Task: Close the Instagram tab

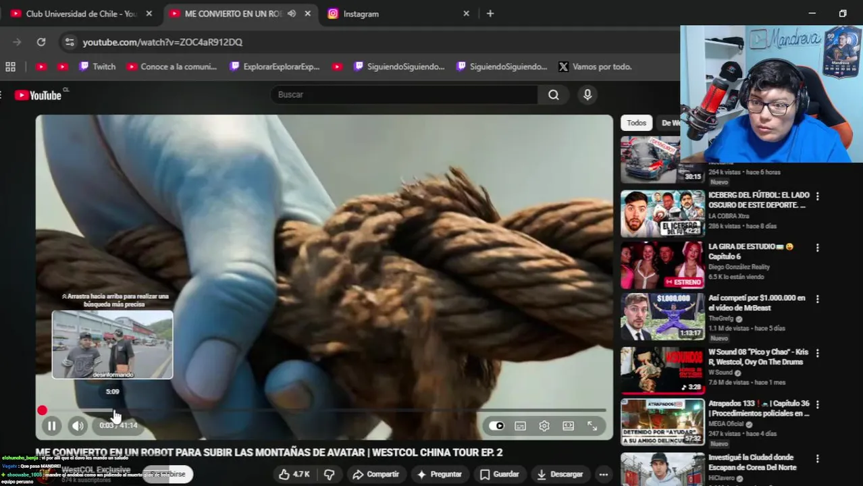Action: point(466,13)
